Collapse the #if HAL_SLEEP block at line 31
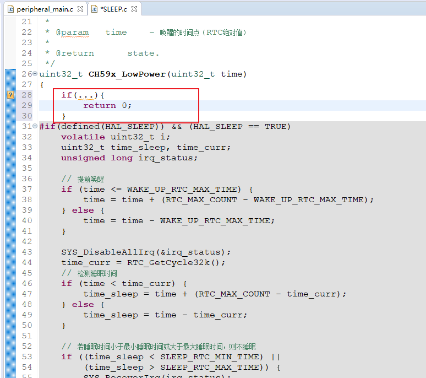This screenshot has height=378, width=426. (x=36, y=127)
